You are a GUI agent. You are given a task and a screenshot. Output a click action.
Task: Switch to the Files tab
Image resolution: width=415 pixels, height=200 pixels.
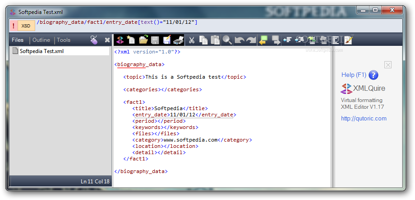pyautogui.click(x=18, y=40)
